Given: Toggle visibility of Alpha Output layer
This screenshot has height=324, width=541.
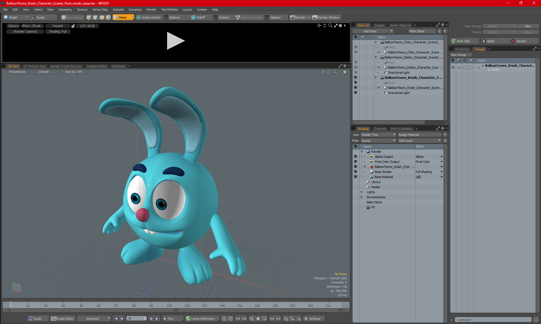Looking at the screenshot, I should [356, 156].
